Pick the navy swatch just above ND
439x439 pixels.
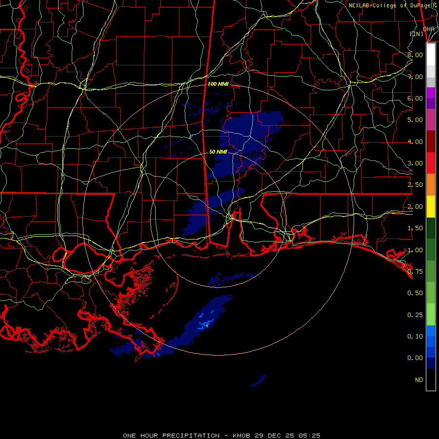coord(431,363)
